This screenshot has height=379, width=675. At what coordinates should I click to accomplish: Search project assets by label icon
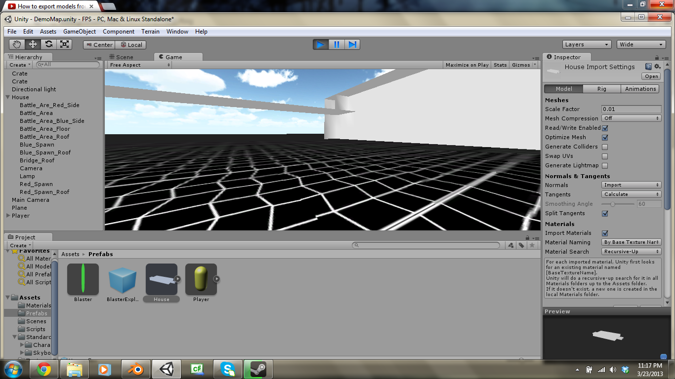pyautogui.click(x=521, y=245)
